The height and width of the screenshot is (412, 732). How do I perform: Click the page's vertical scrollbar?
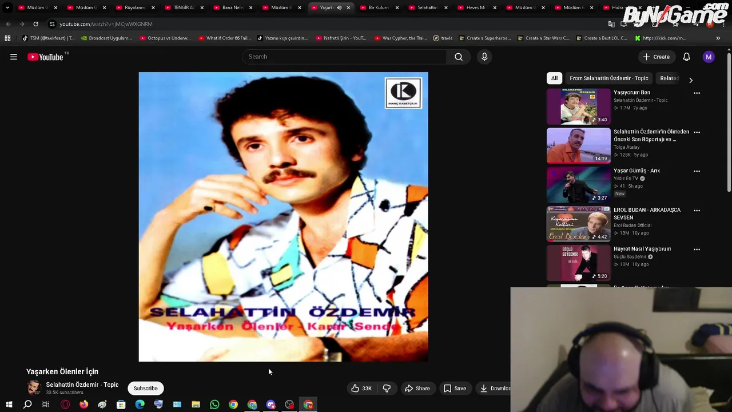729,123
